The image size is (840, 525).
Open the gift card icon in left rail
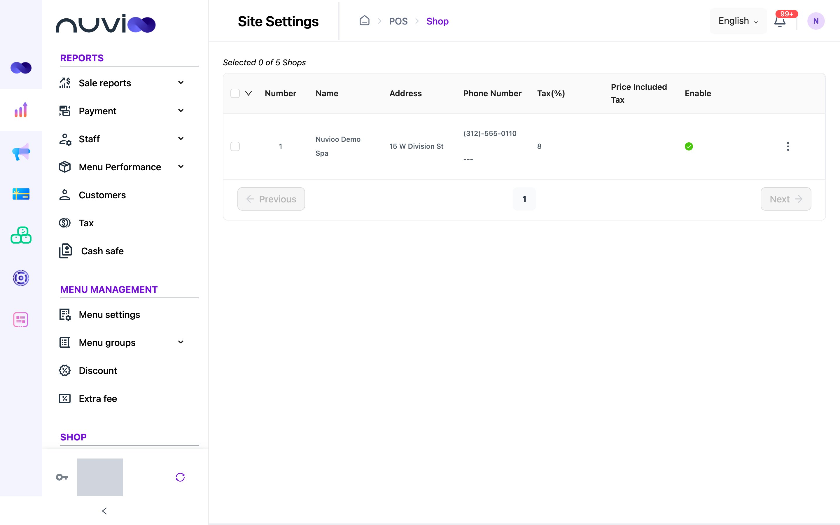click(x=21, y=194)
